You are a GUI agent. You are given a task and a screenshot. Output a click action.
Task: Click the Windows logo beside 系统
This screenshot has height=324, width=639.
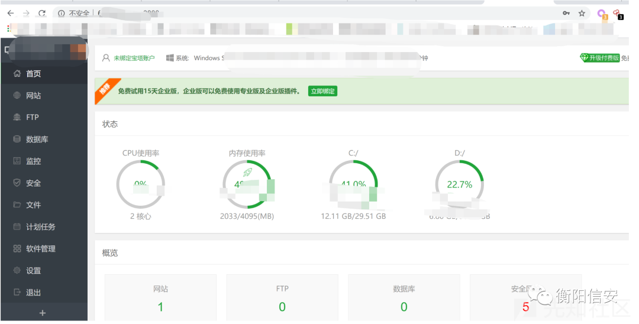click(x=170, y=58)
